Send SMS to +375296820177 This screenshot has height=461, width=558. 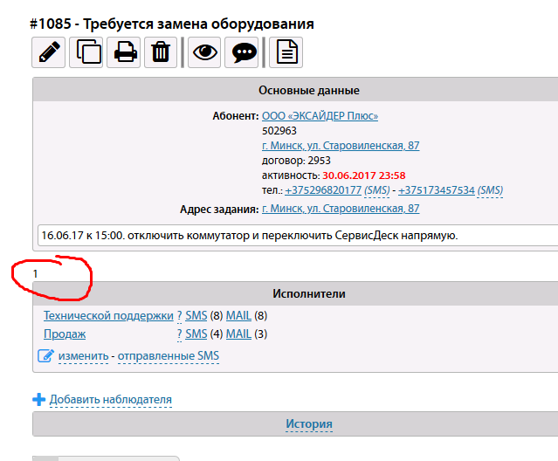(377, 190)
